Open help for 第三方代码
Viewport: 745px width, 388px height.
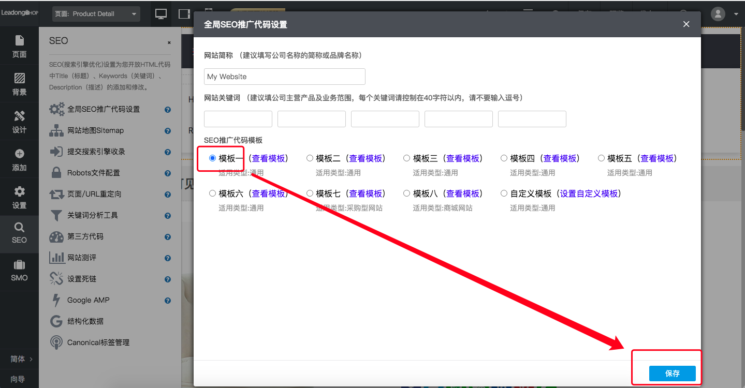(x=167, y=236)
